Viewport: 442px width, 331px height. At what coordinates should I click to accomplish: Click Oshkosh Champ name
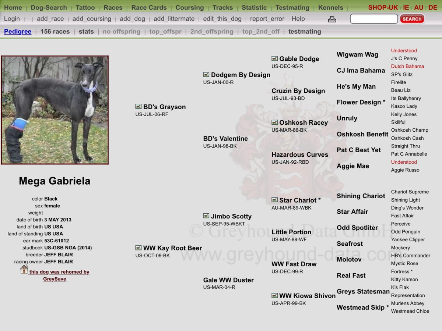[x=410, y=130]
